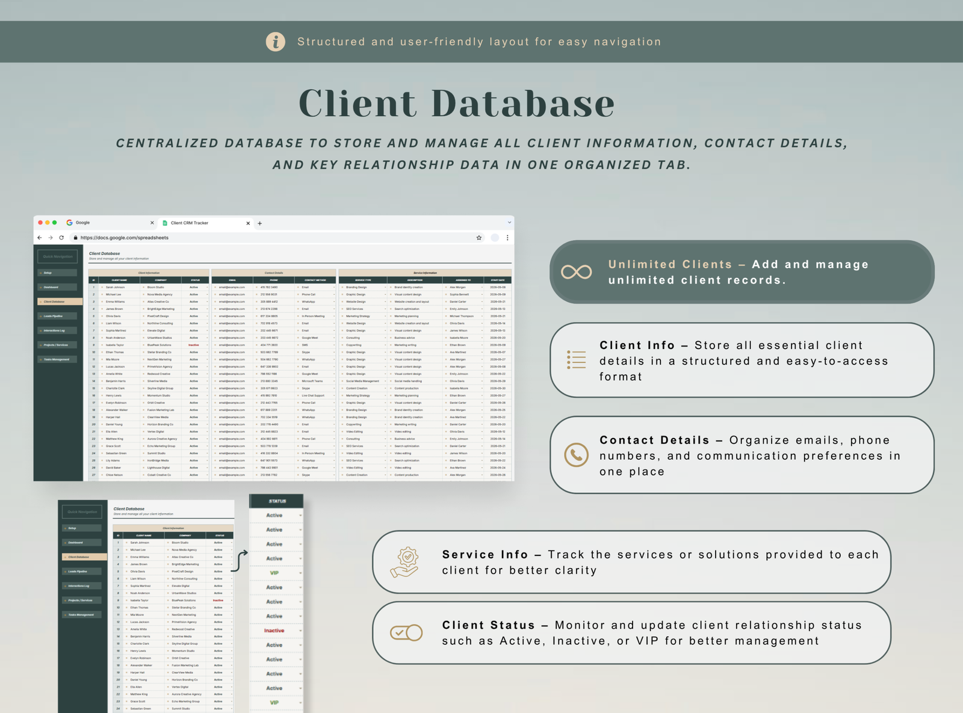Click the info icon in the top banner
Screen dimensions: 963x713
276,42
